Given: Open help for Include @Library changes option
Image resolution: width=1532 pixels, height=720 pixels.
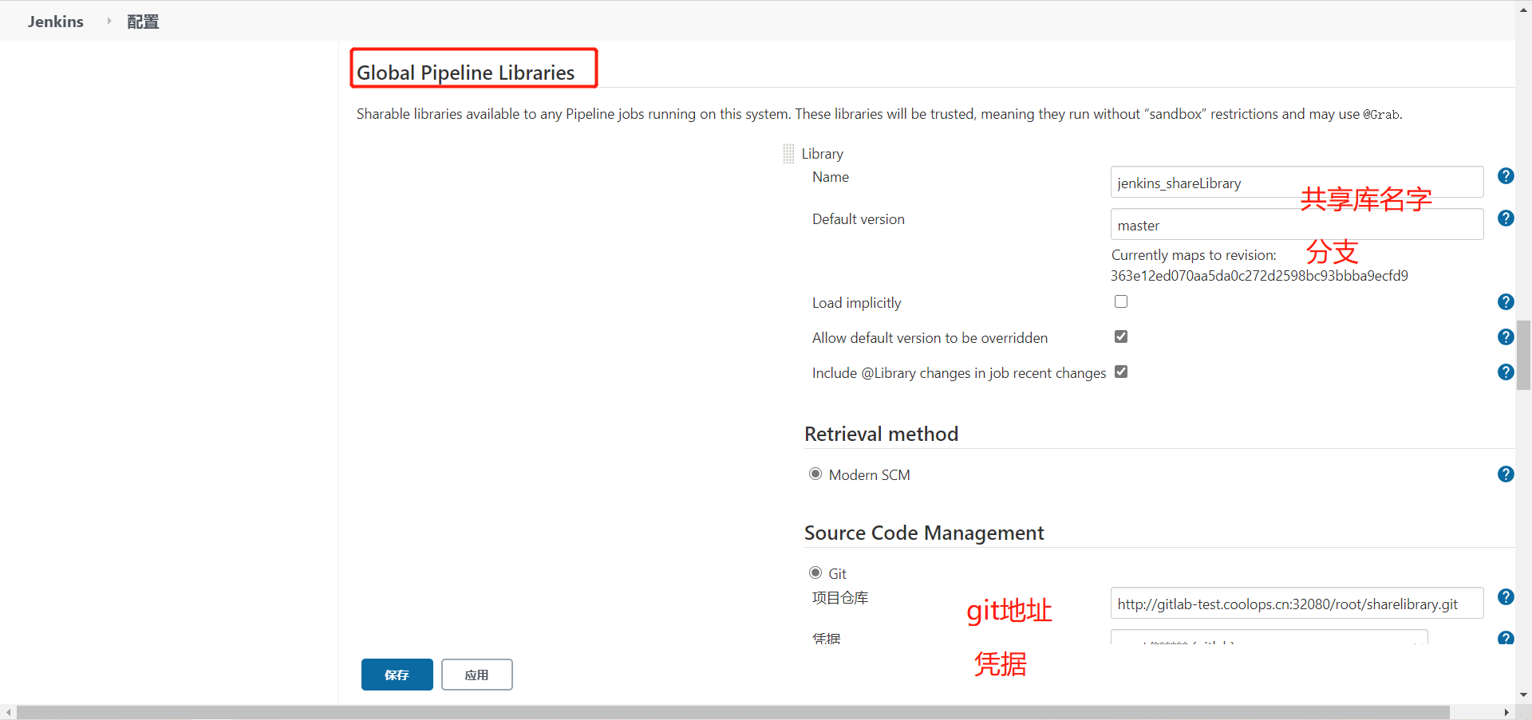Looking at the screenshot, I should [x=1506, y=372].
